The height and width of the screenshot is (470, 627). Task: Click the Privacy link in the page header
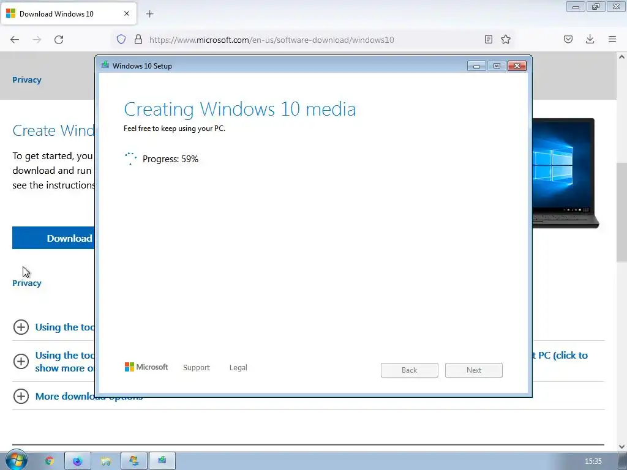point(27,80)
